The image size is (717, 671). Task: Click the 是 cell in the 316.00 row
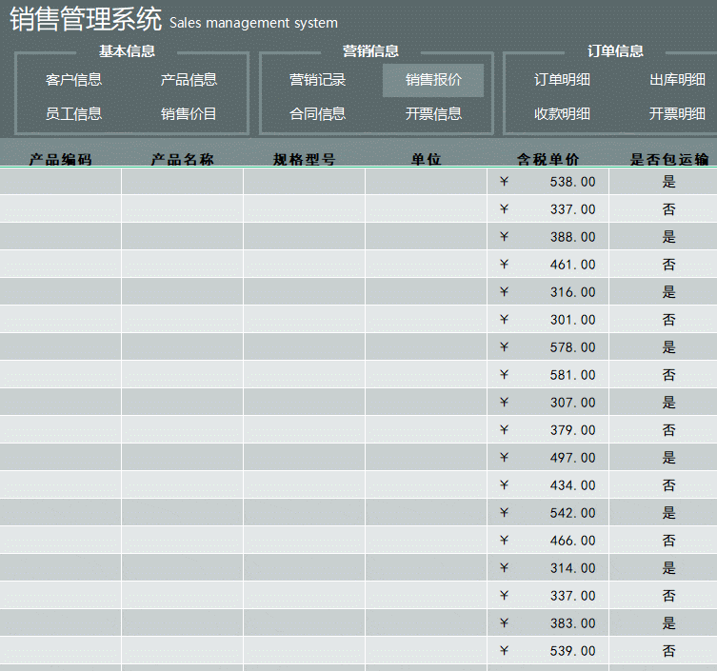coord(663,291)
